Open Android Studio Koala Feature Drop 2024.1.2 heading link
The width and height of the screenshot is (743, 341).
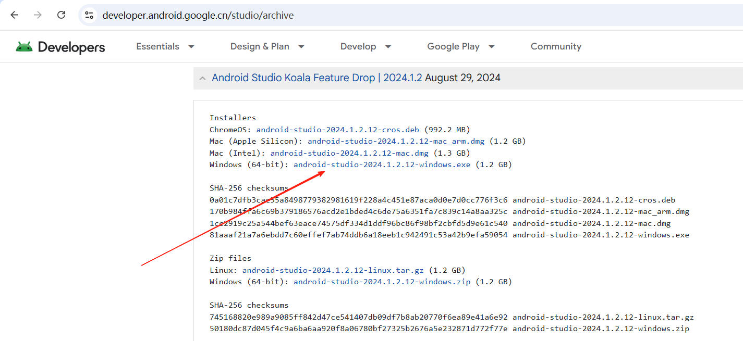coord(317,78)
